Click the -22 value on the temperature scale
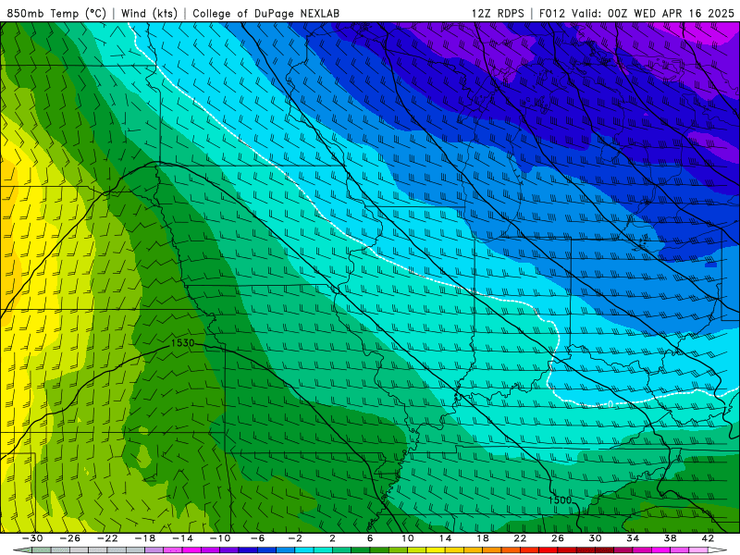The width and height of the screenshot is (740, 555). tap(107, 538)
